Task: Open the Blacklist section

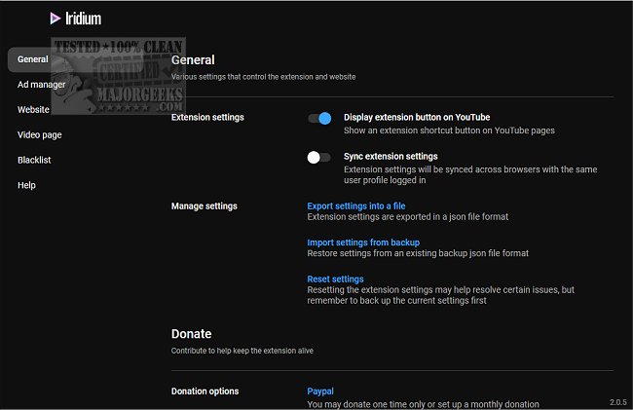Action: pos(34,160)
